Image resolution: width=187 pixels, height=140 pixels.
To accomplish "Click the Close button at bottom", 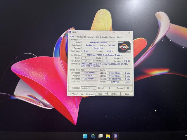I will (127, 94).
